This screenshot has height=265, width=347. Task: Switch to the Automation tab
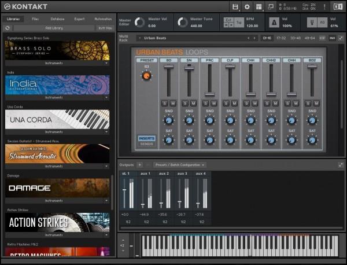pyautogui.click(x=103, y=19)
